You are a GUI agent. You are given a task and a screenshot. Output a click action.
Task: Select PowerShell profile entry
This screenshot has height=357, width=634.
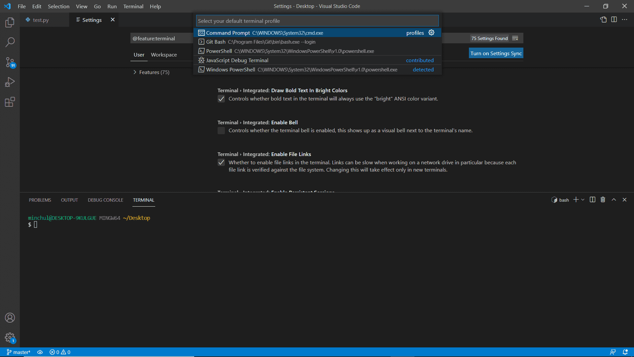coord(317,51)
